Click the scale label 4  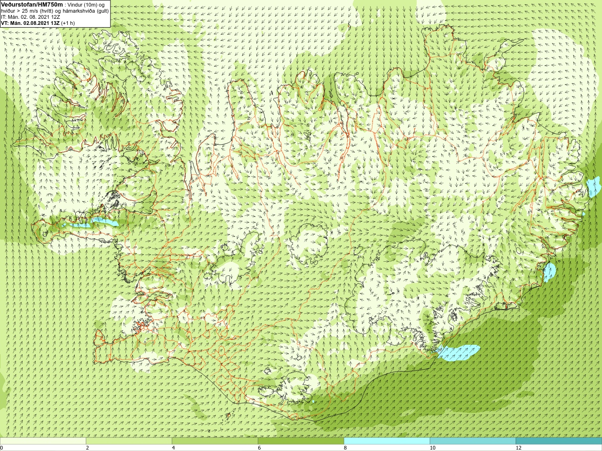click(x=174, y=448)
